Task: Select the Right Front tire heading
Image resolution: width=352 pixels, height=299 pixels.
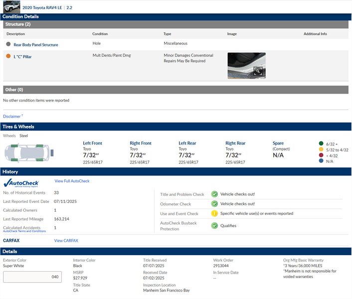Action: (x=141, y=143)
